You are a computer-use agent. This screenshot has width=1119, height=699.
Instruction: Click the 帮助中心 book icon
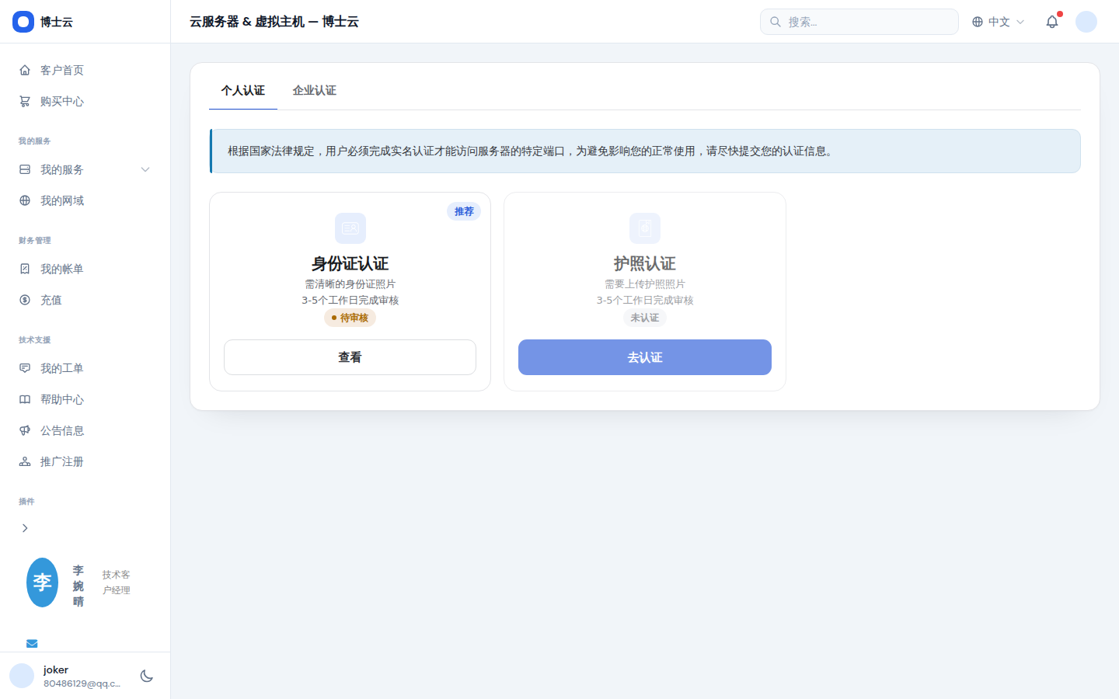25,399
